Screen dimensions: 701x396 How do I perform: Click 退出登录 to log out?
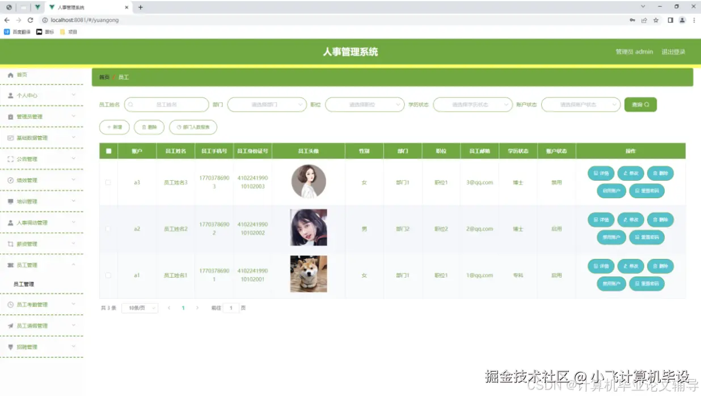pyautogui.click(x=673, y=52)
